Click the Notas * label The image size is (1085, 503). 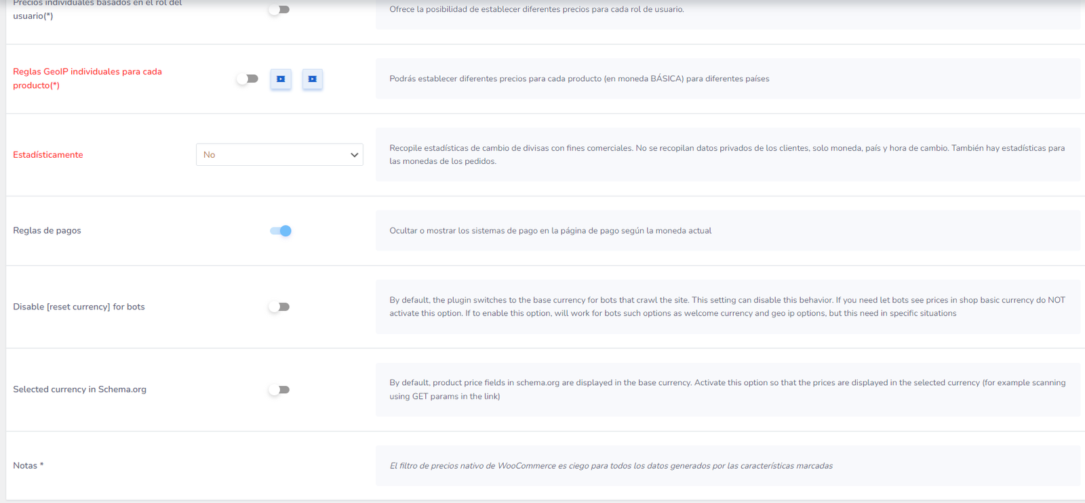28,466
